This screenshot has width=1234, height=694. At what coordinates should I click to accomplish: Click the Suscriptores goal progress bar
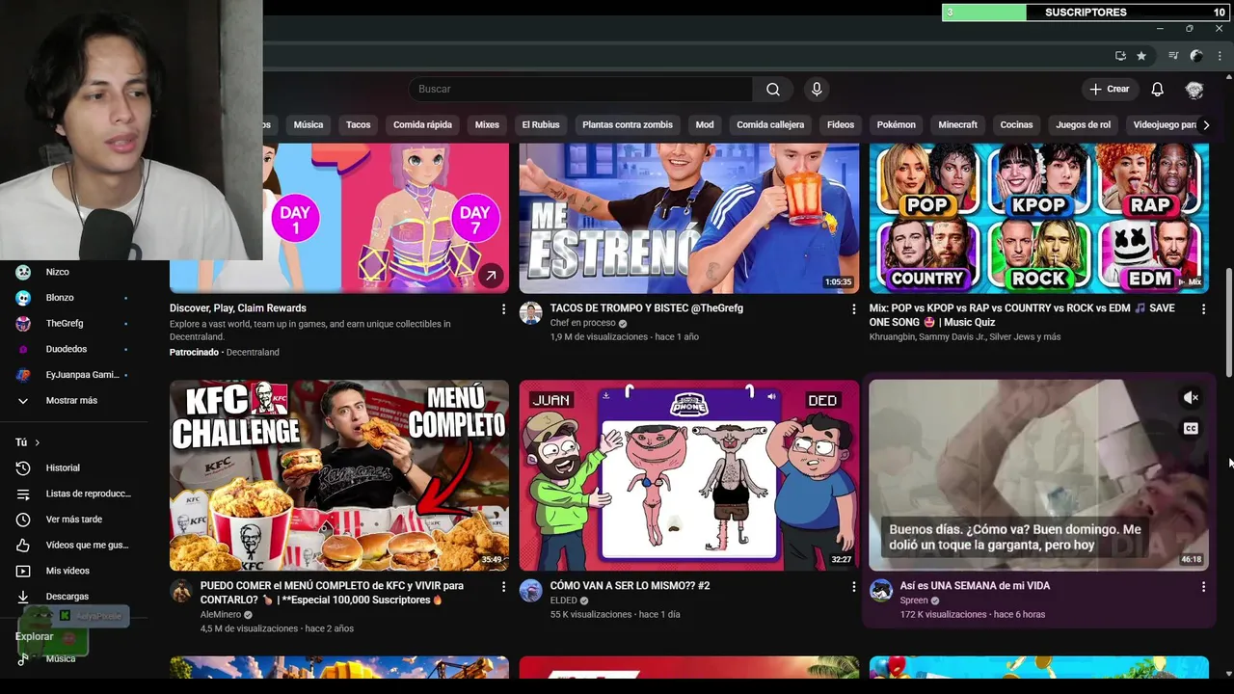tap(1086, 13)
